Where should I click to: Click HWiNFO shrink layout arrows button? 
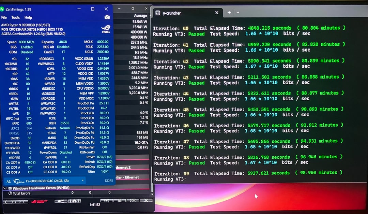point(22,202)
